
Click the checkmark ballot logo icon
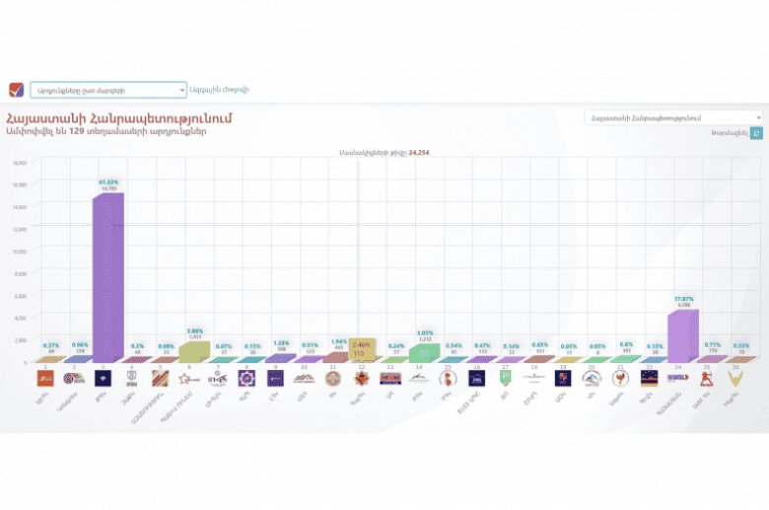pos(17,90)
